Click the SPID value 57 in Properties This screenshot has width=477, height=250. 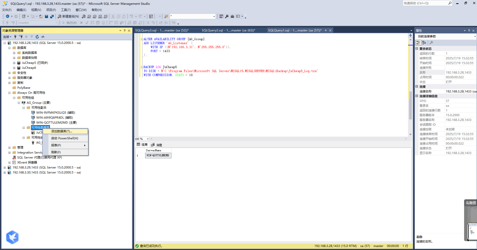[447, 101]
